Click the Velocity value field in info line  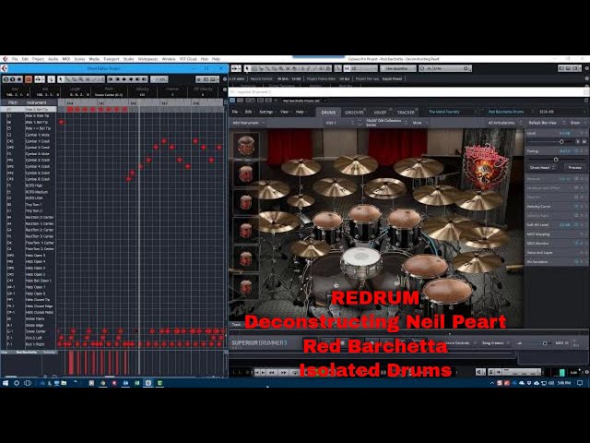(x=142, y=94)
